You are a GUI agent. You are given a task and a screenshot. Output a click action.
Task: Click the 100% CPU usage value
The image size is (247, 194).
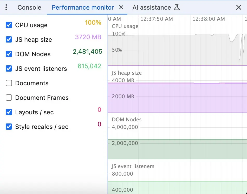click(93, 23)
